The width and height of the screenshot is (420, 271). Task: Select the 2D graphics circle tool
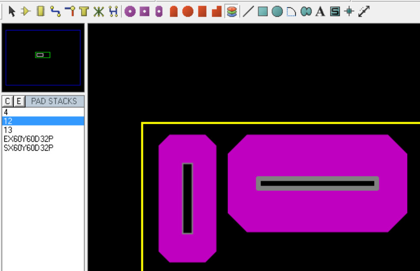point(277,12)
